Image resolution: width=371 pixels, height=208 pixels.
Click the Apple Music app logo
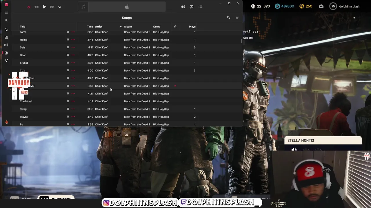(6, 4)
